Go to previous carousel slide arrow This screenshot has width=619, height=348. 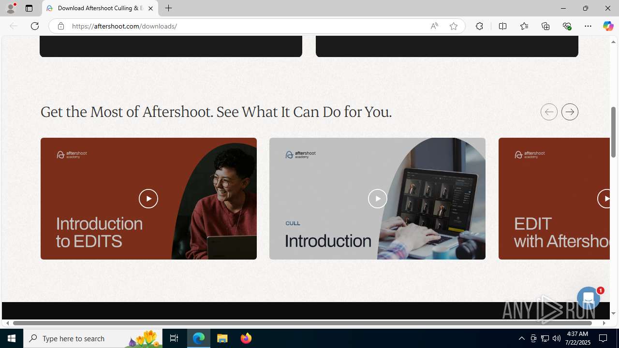click(549, 112)
